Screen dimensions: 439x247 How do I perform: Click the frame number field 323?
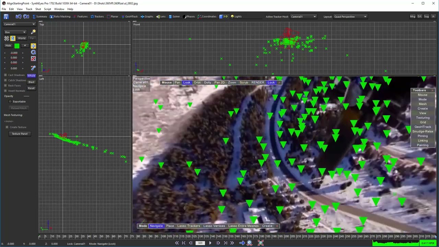(x=200, y=243)
